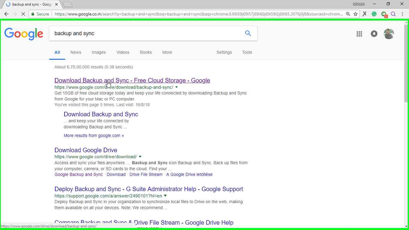Expand the More search categories menu
The image size is (409, 230).
(x=167, y=52)
